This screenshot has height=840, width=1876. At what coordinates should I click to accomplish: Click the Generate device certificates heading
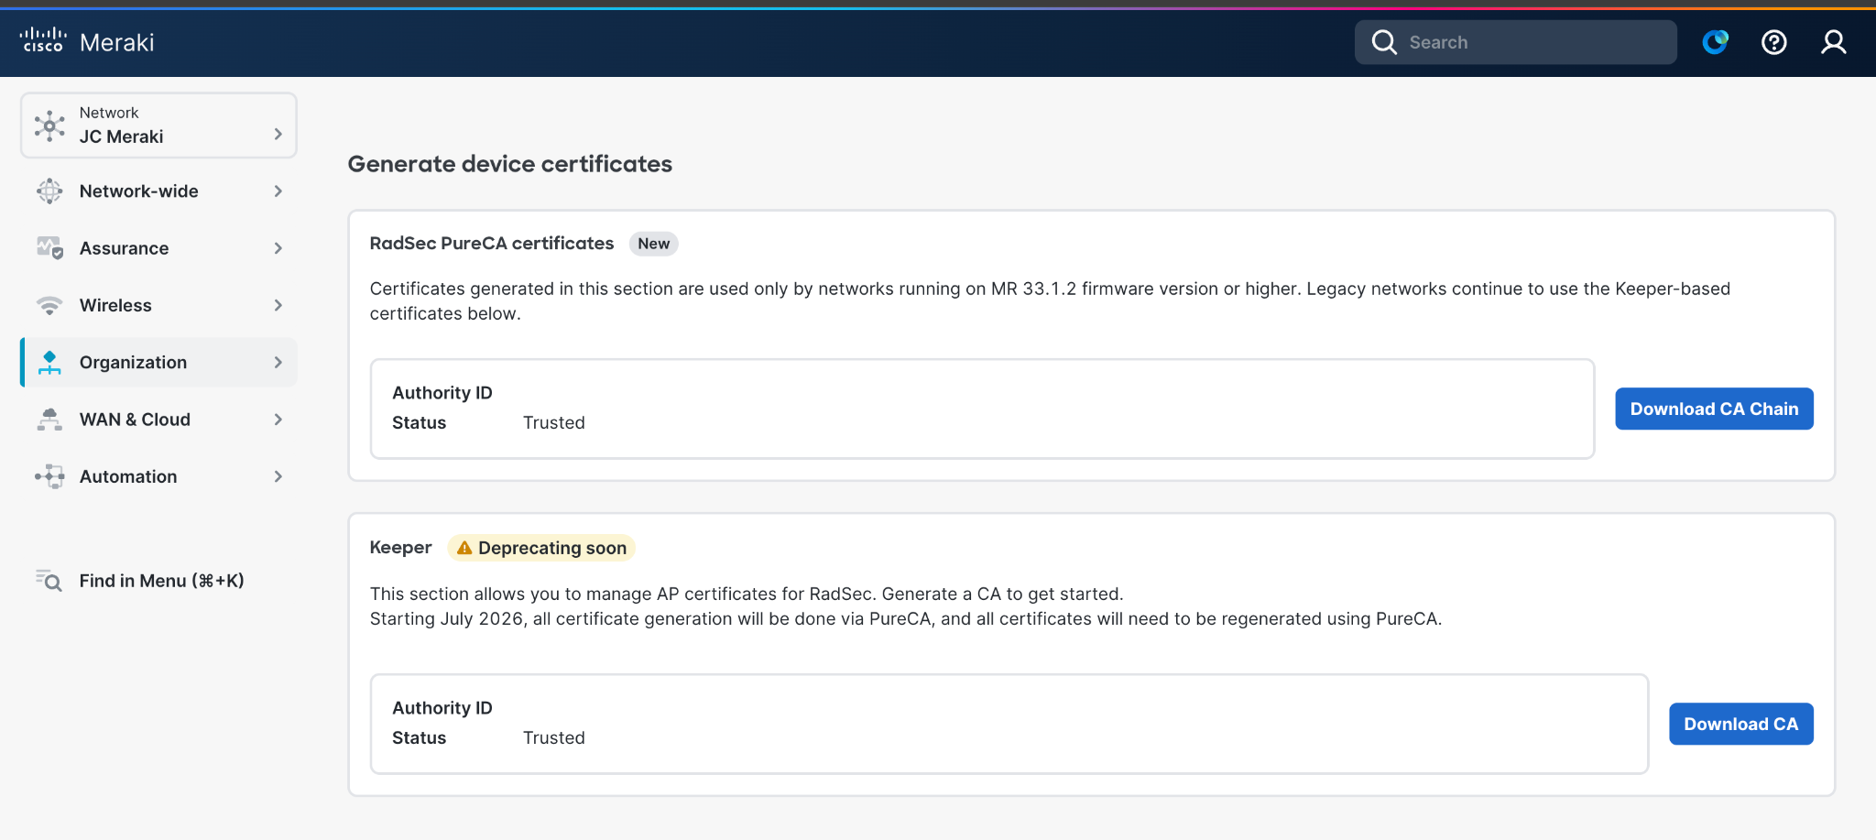click(510, 164)
